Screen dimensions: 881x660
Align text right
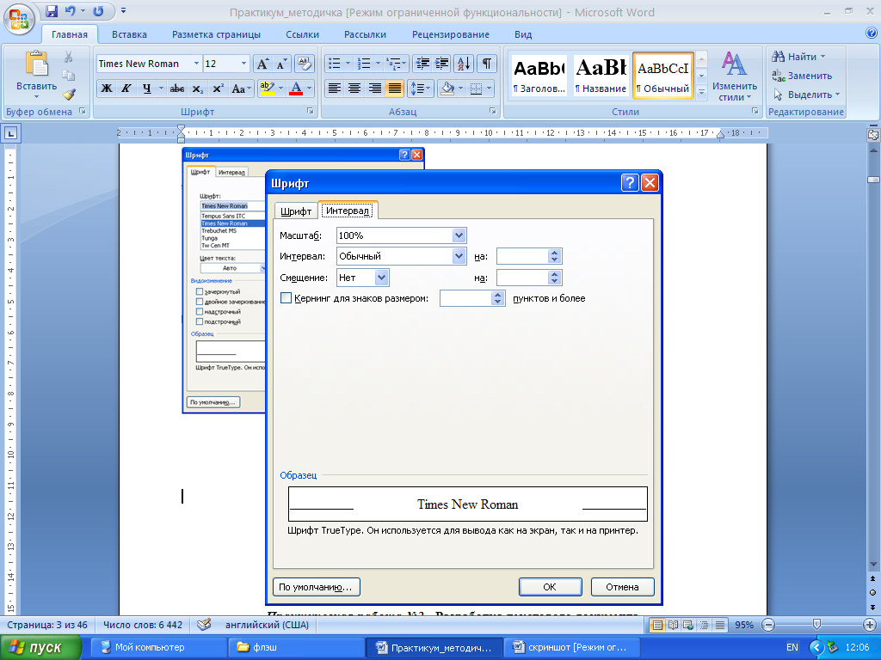point(374,89)
